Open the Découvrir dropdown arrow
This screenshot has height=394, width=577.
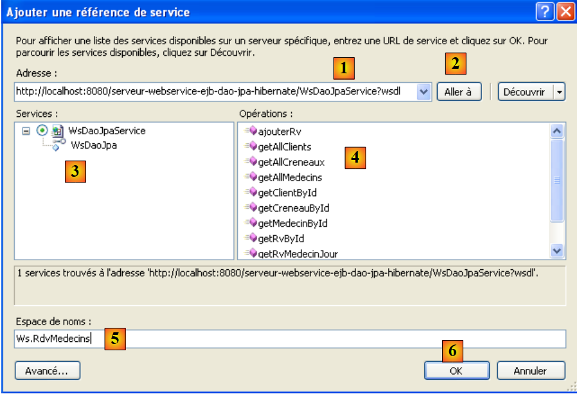click(x=559, y=92)
